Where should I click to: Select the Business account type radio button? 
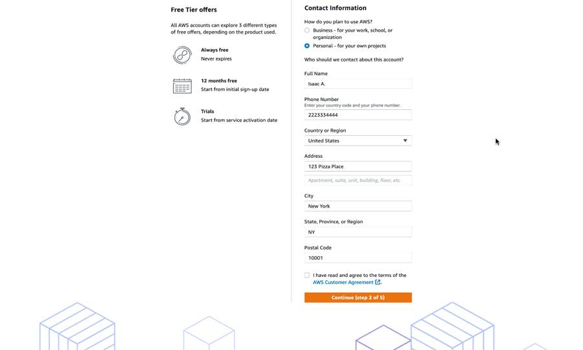pyautogui.click(x=307, y=30)
